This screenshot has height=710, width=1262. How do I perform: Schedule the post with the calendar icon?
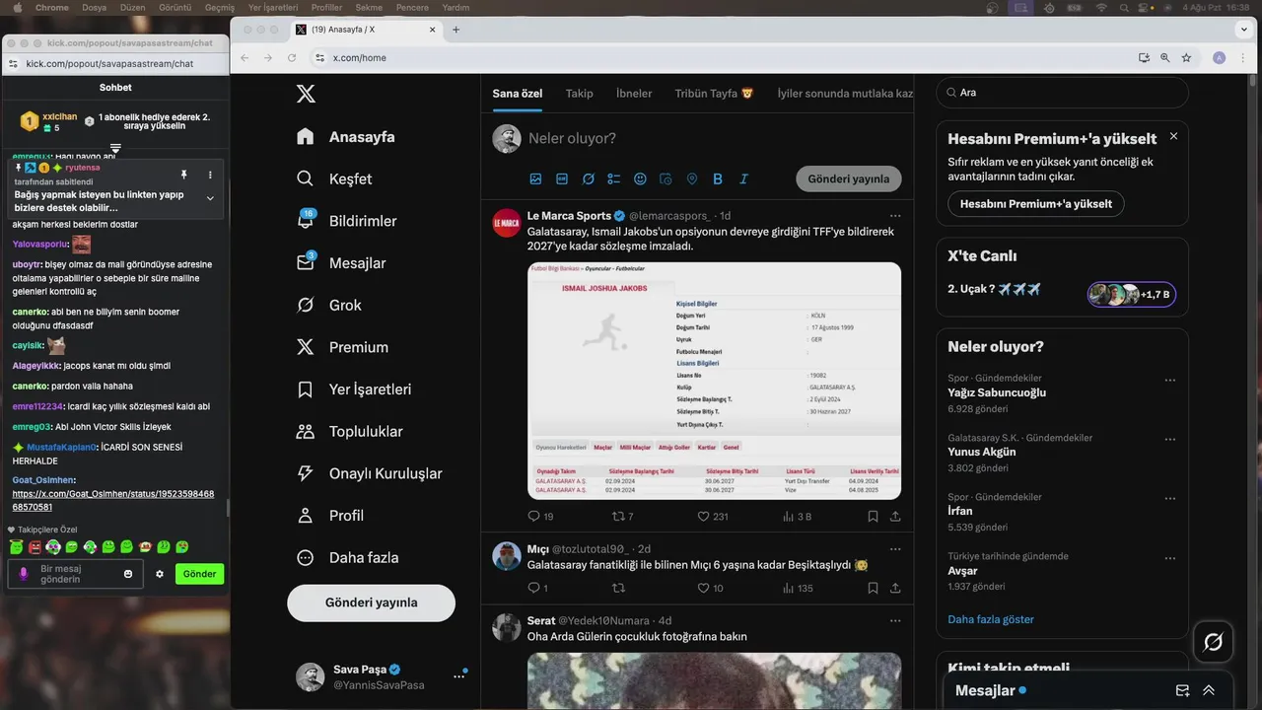[x=666, y=178]
